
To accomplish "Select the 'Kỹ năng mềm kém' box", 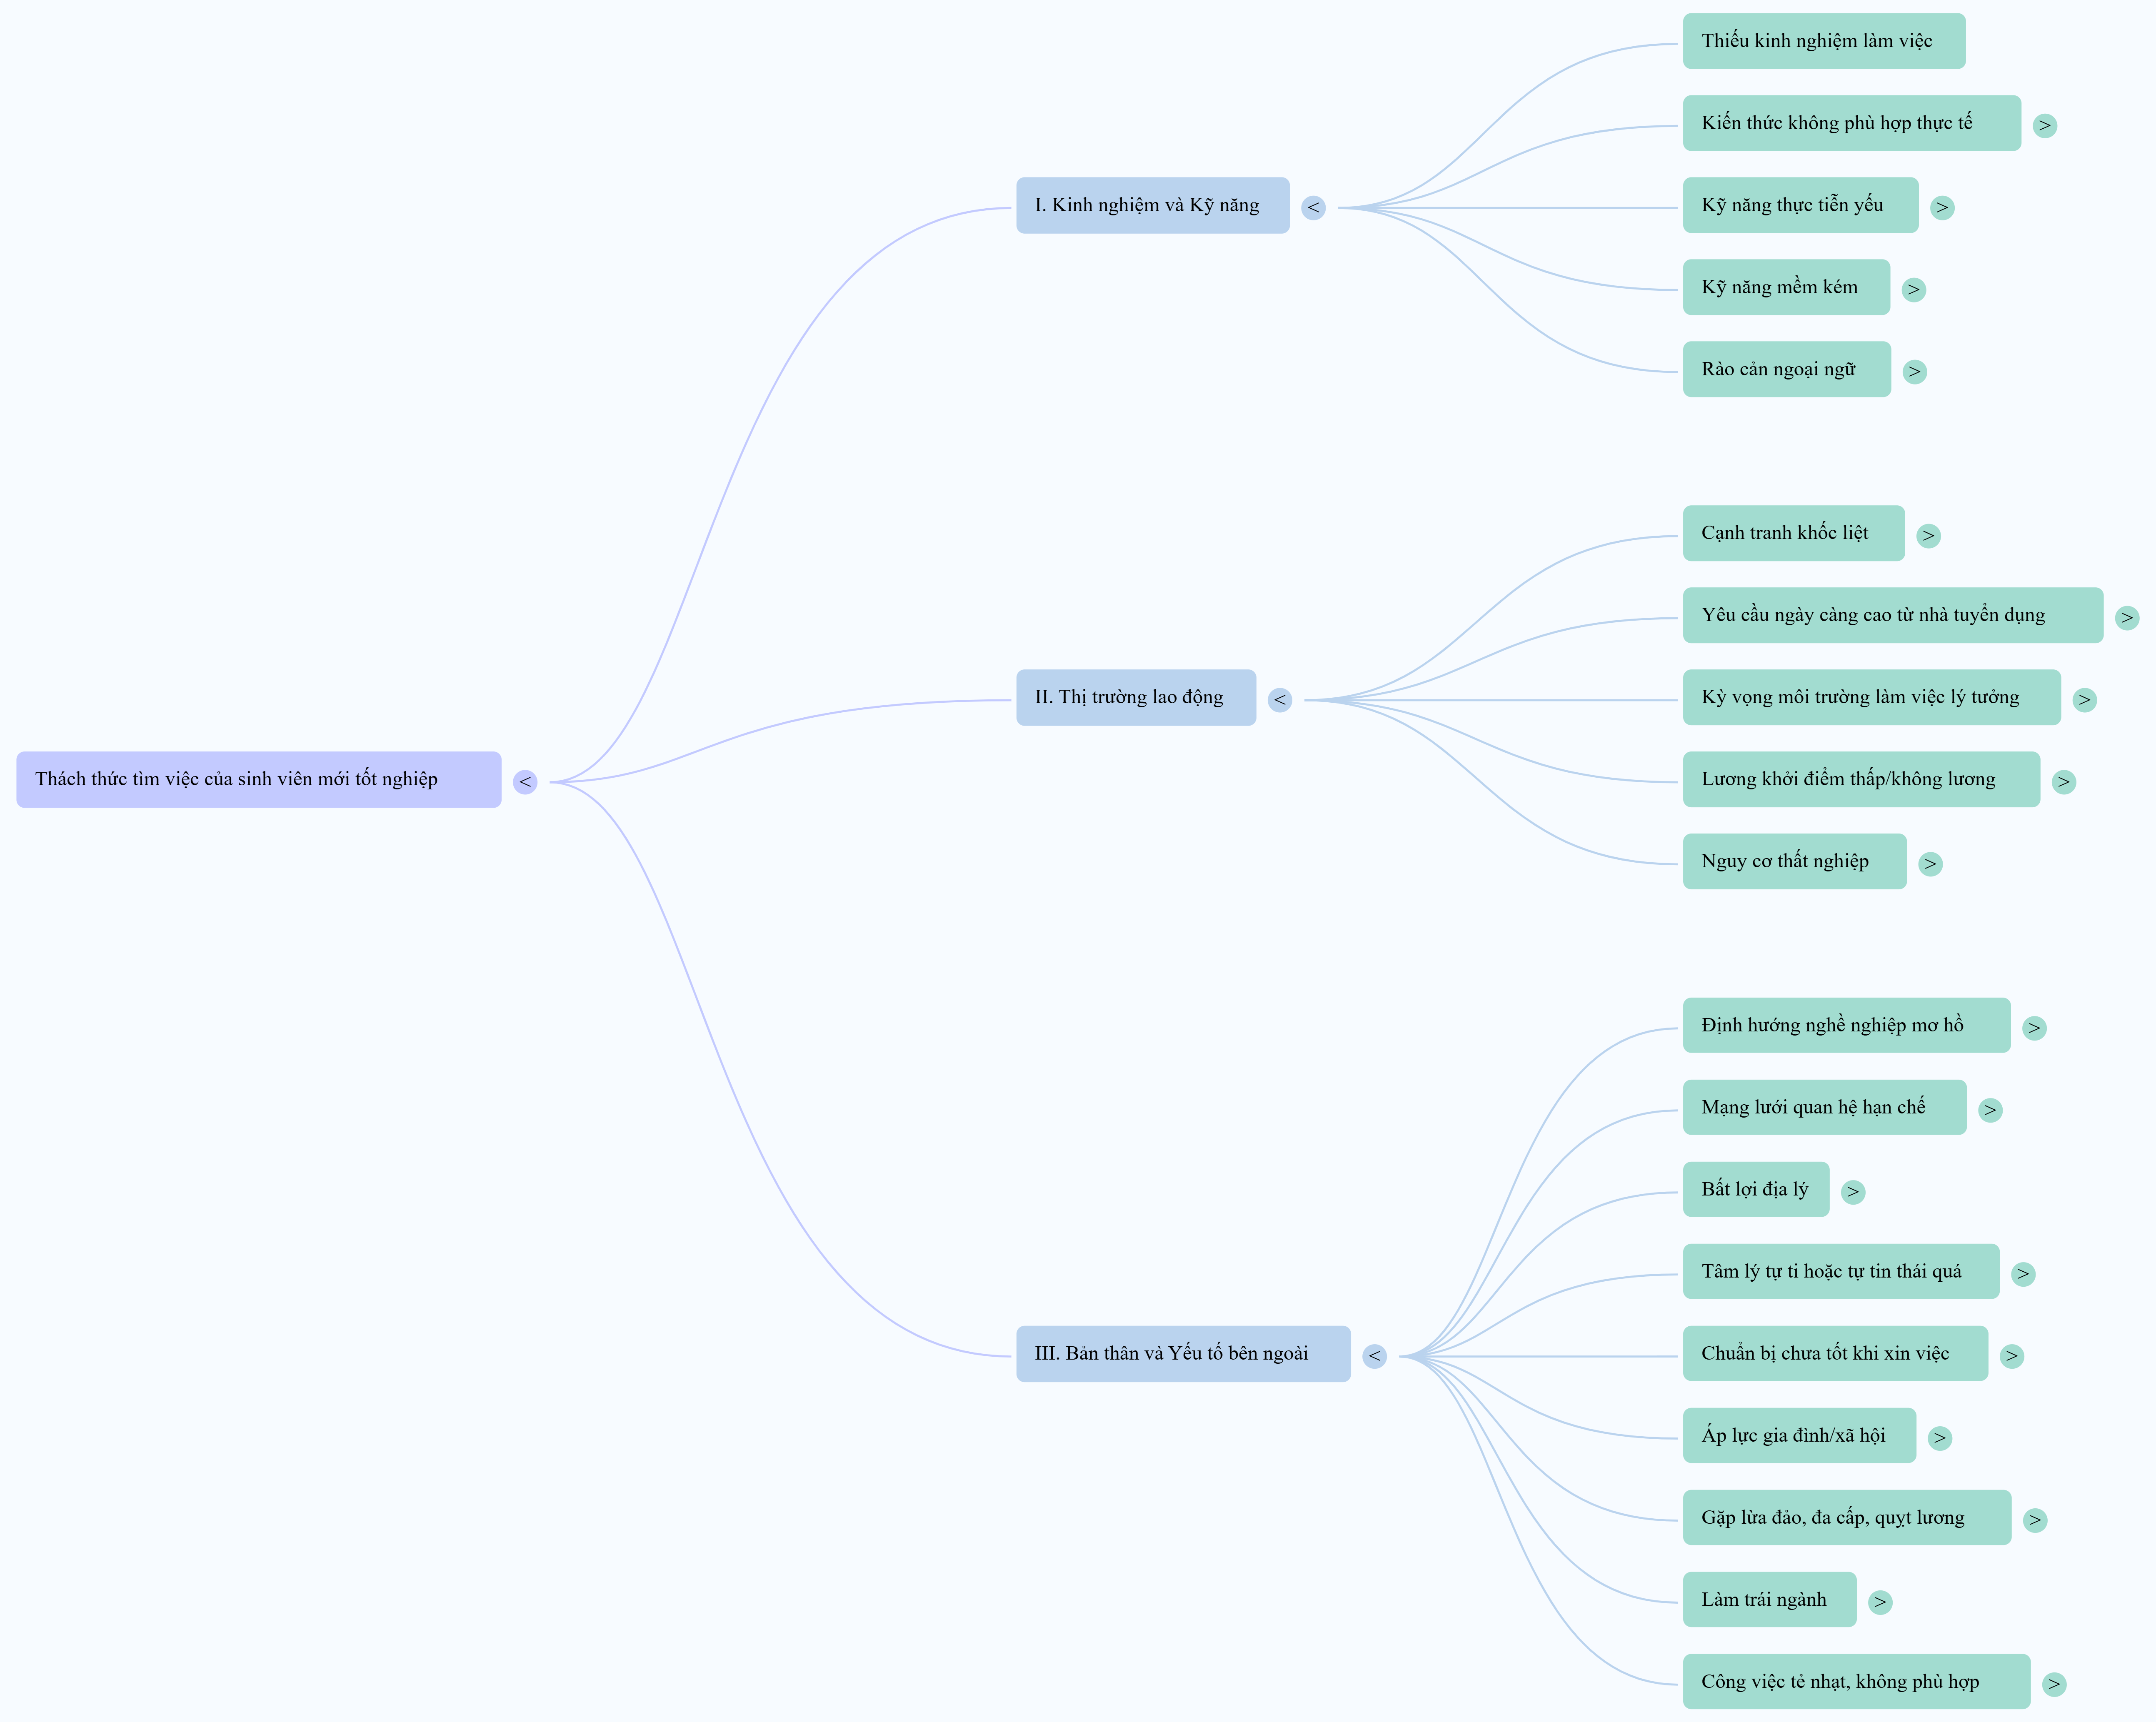I will (x=1786, y=287).
